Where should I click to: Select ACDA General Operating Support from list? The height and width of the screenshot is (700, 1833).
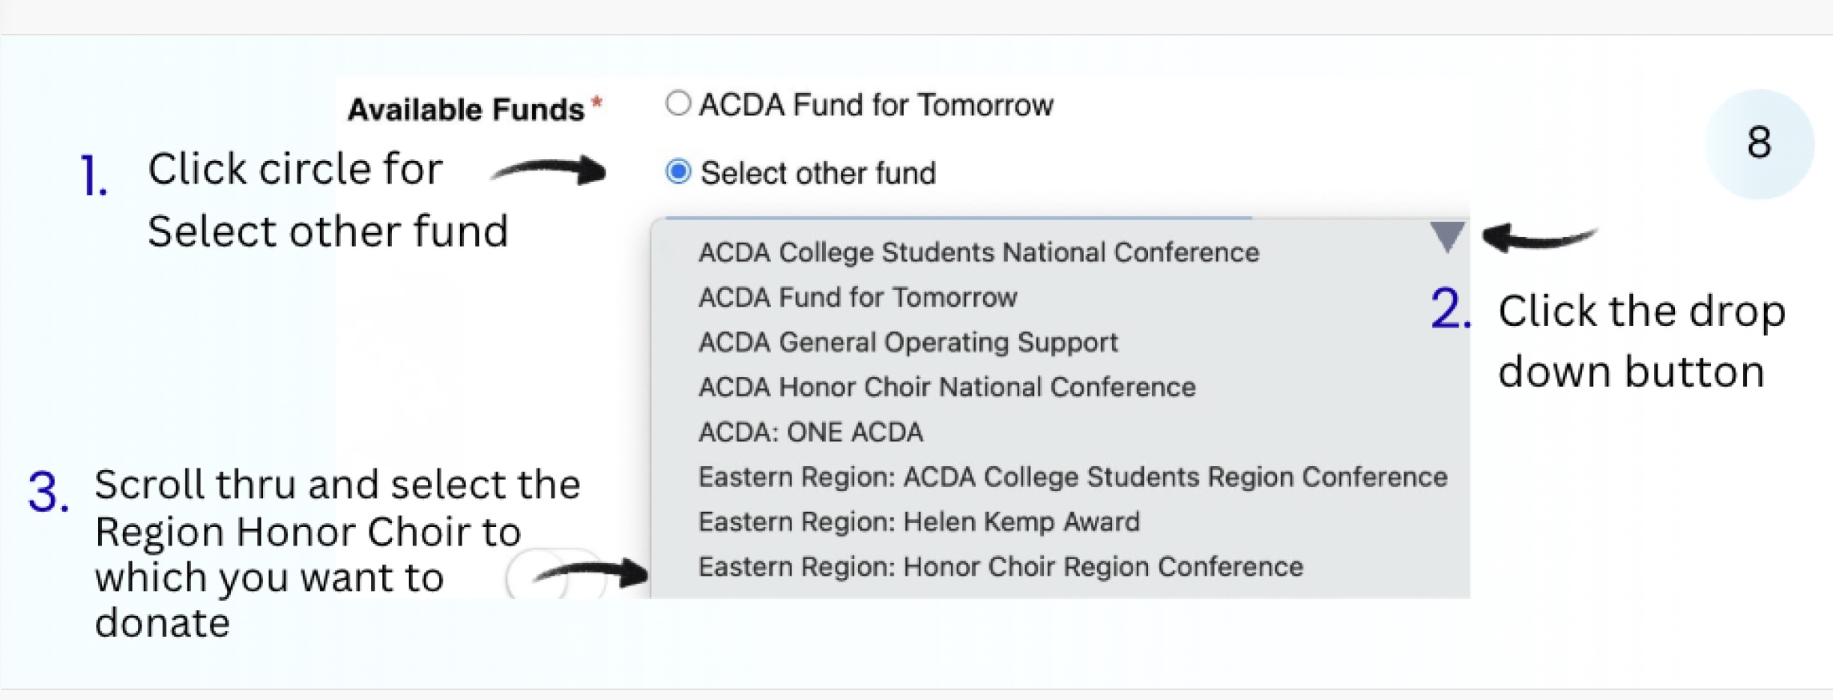tap(908, 343)
